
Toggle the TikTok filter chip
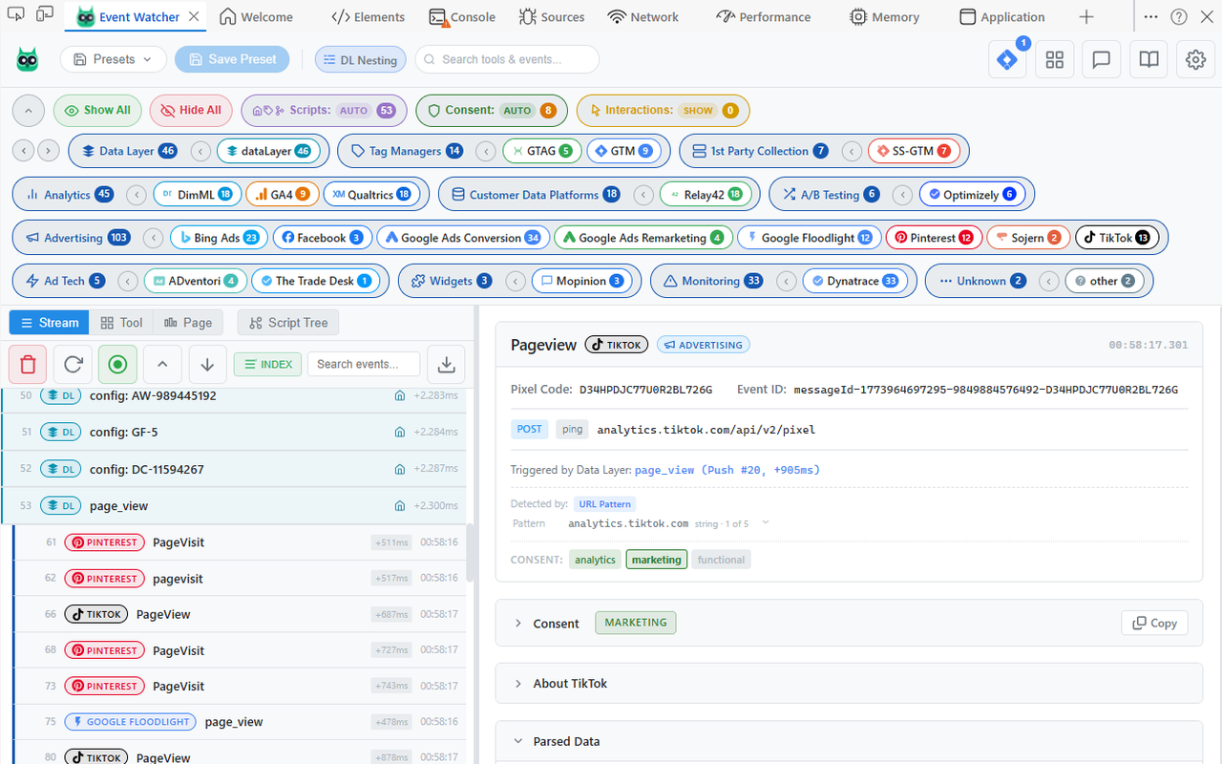click(1118, 238)
